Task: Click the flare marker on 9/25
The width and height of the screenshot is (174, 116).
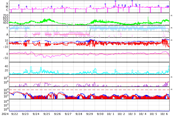Action: coord(51,7)
